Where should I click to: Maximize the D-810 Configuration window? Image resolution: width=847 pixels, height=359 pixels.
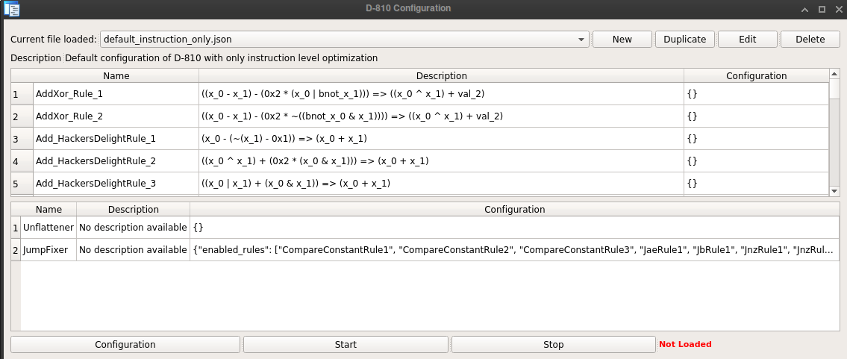[x=822, y=10]
